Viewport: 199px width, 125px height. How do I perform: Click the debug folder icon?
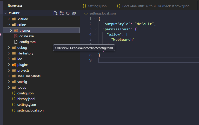(14, 48)
